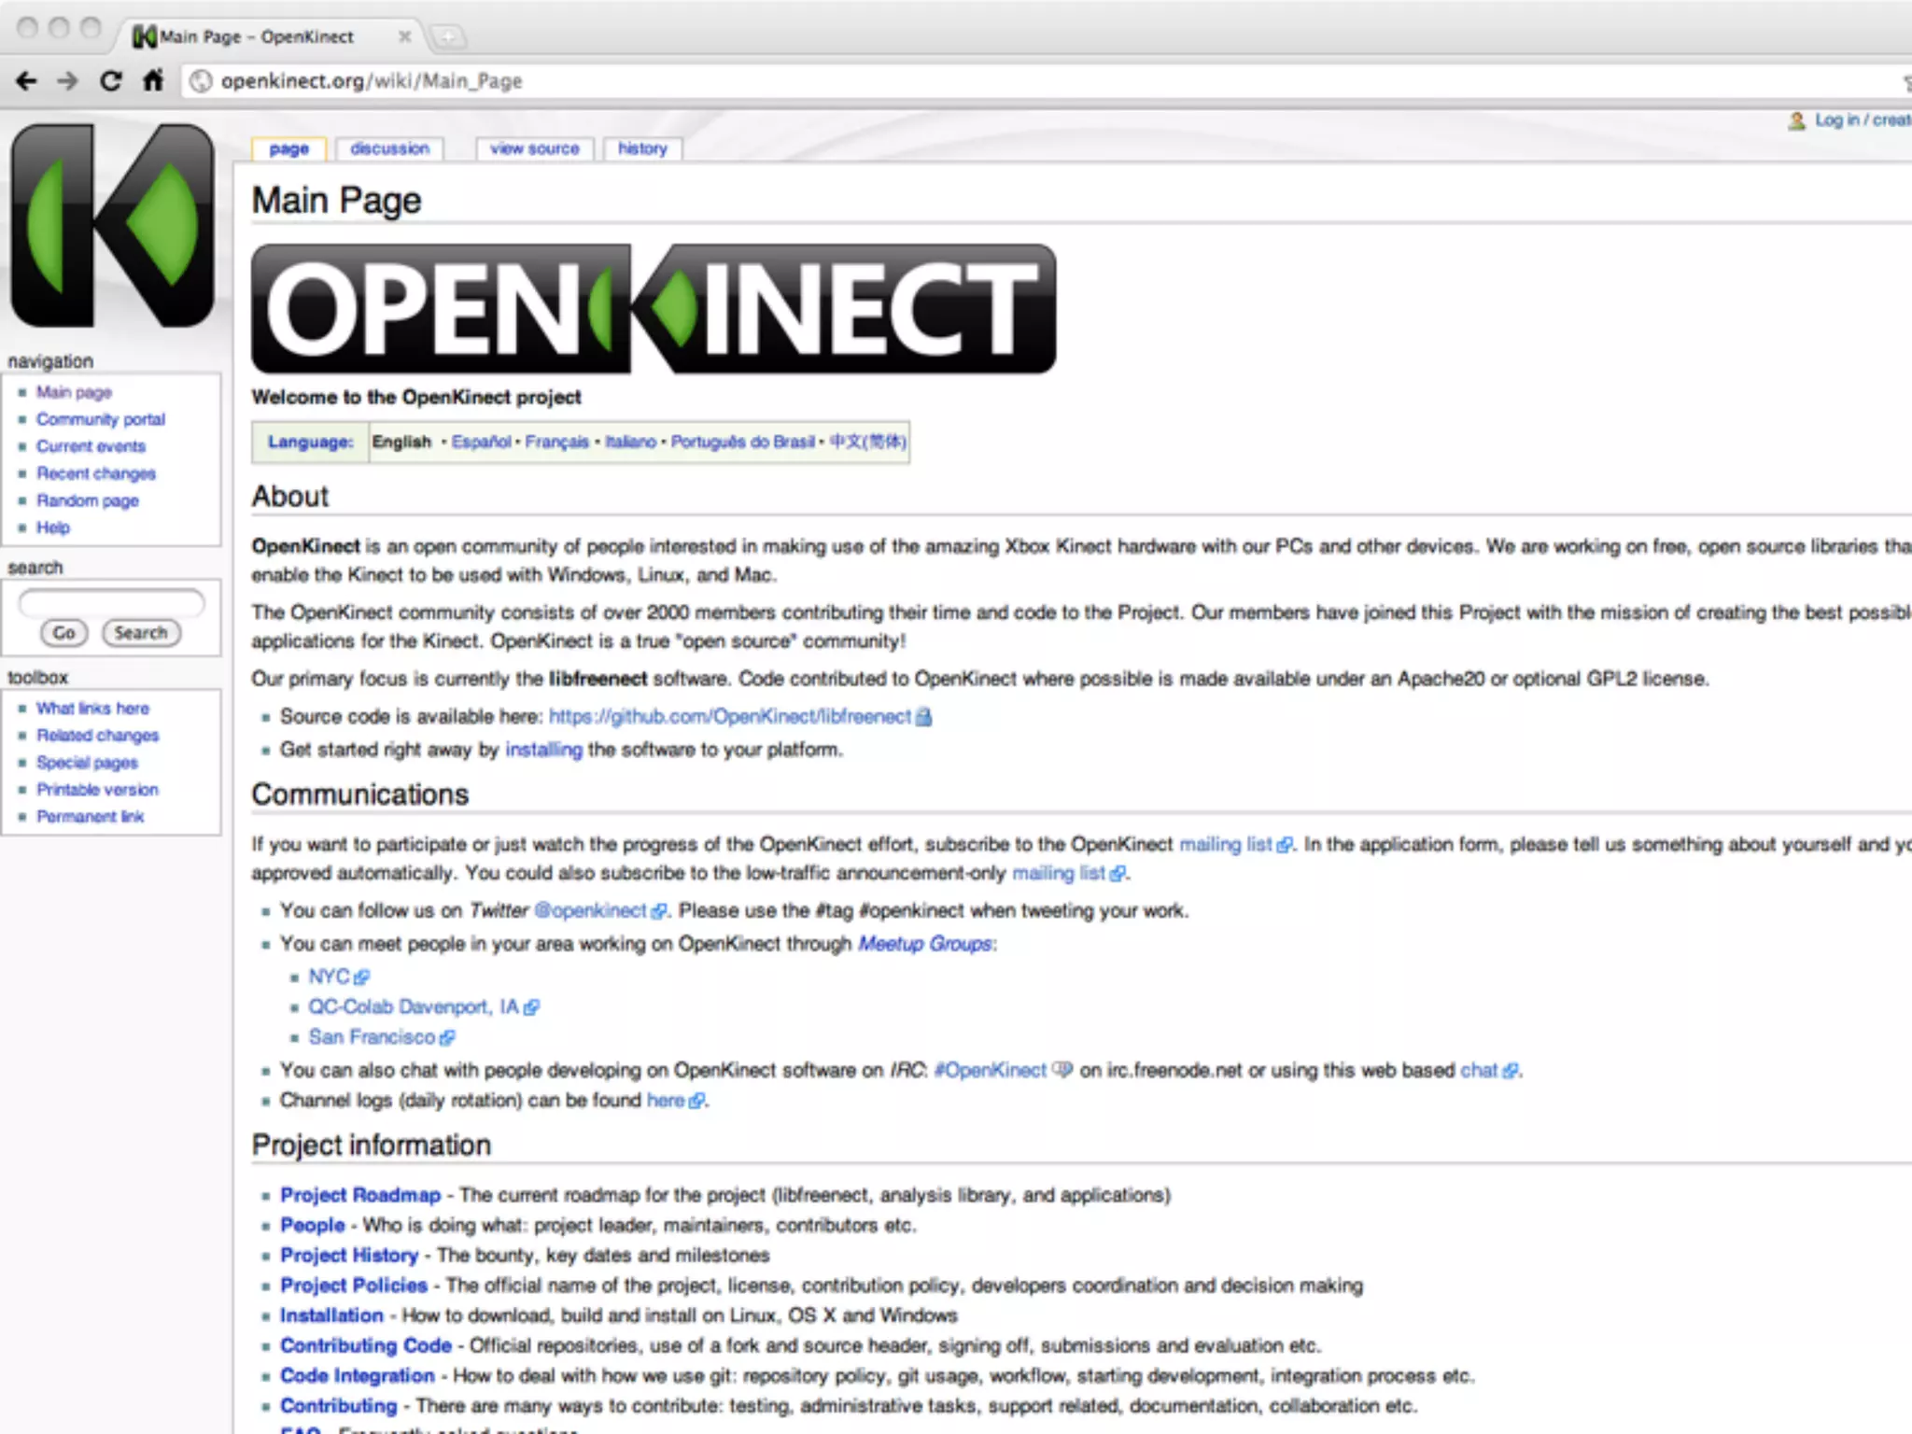Switch language to Español
1912x1434 pixels.
pyautogui.click(x=481, y=442)
